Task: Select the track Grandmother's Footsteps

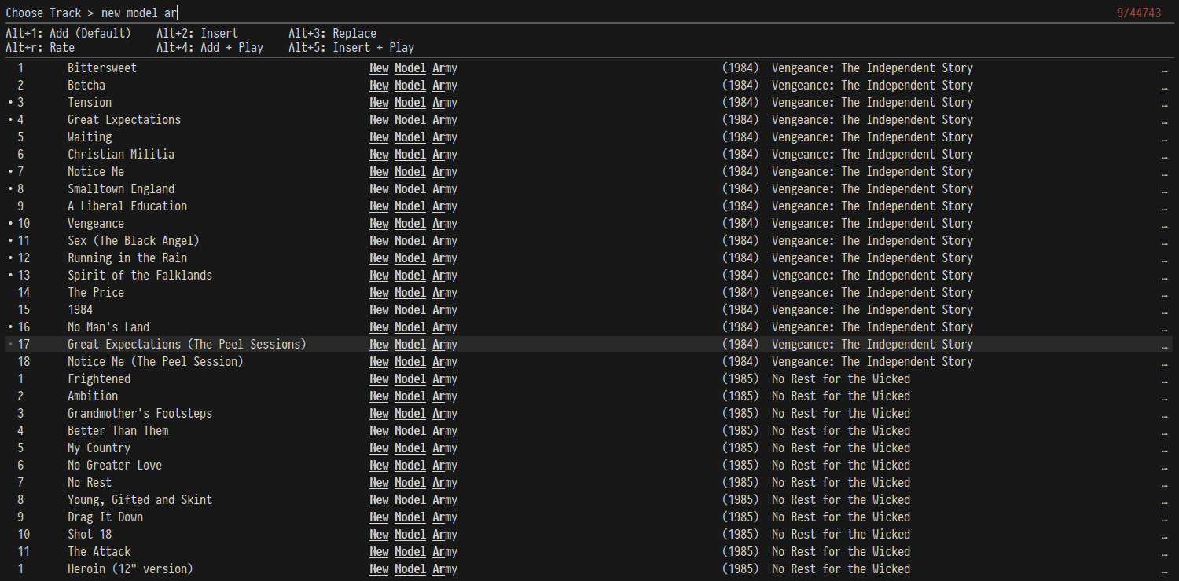Action: (589, 413)
